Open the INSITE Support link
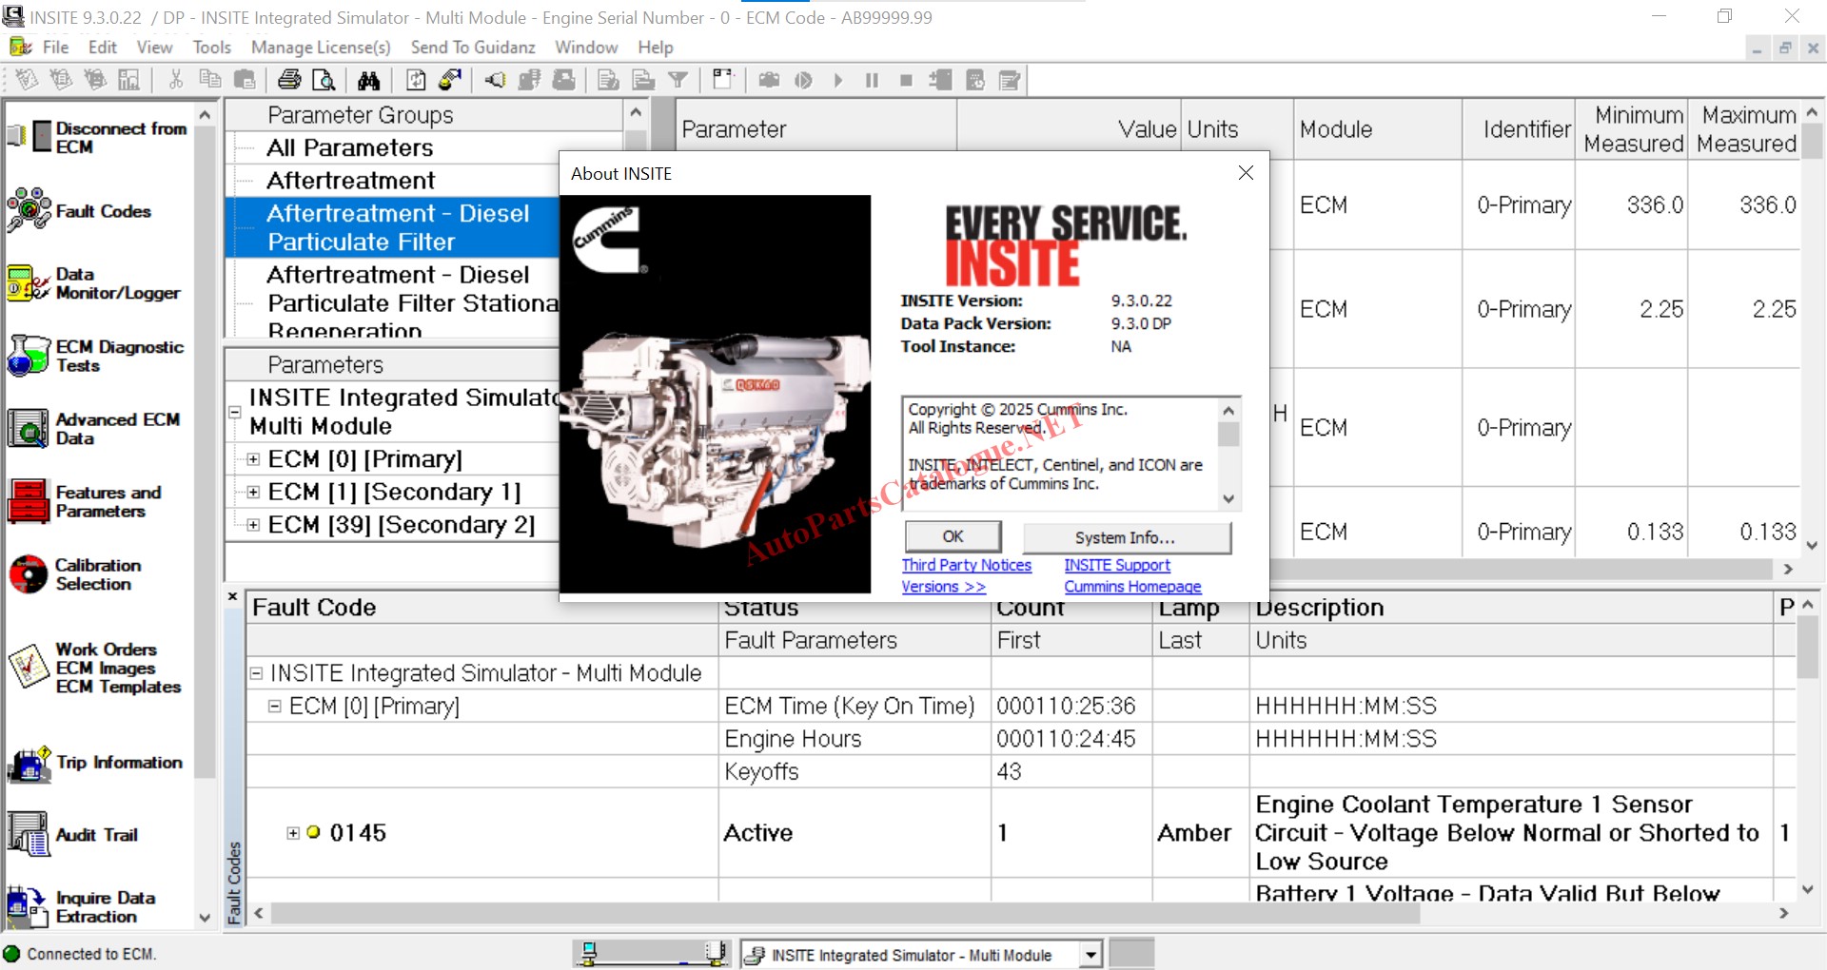Image resolution: width=1827 pixels, height=970 pixels. click(1117, 565)
